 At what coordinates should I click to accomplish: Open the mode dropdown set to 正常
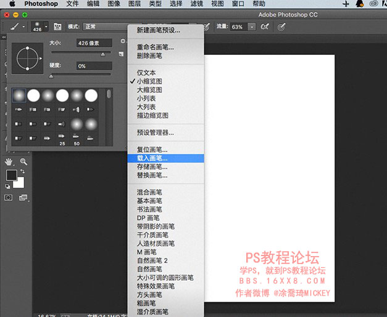pyautogui.click(x=106, y=26)
